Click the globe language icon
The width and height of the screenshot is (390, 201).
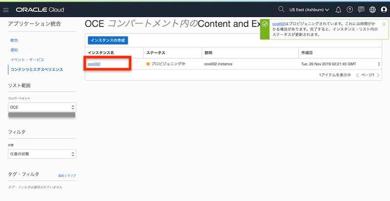[x=373, y=10]
